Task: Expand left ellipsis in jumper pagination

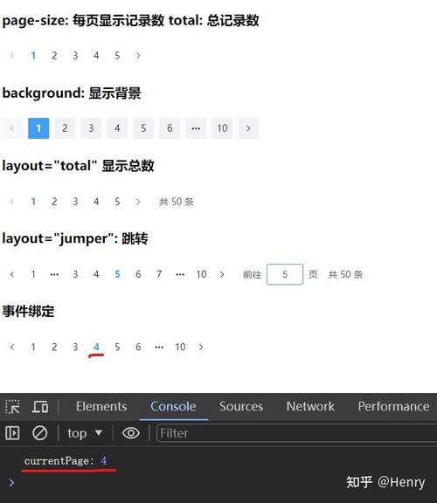Action: (54, 274)
